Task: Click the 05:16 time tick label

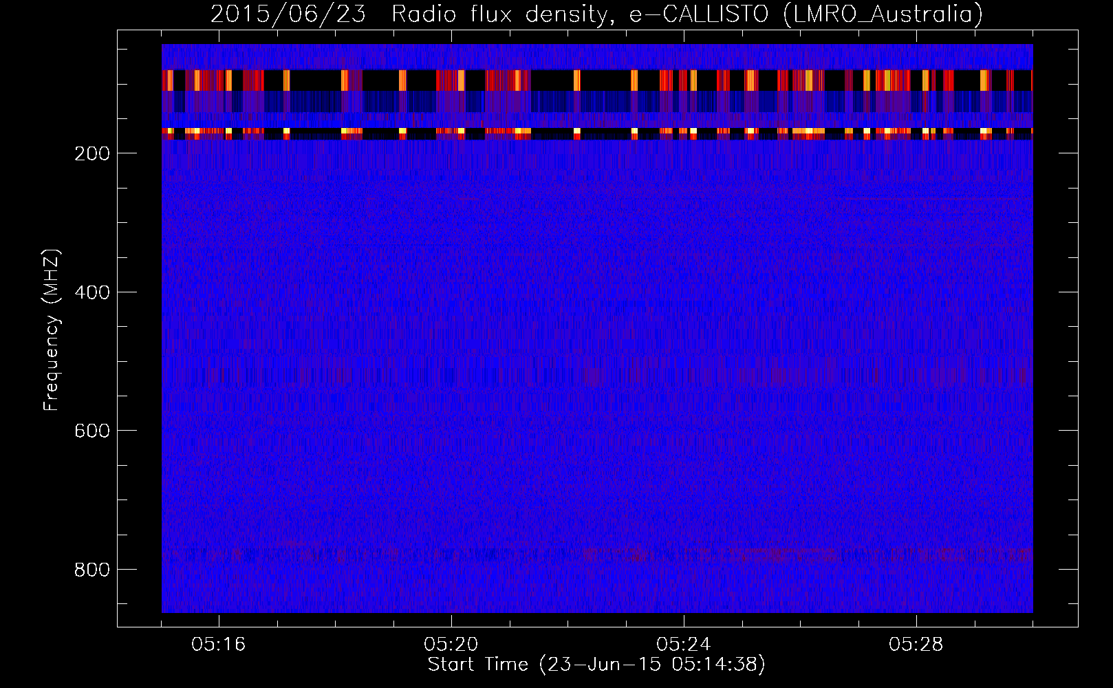Action: click(x=219, y=645)
